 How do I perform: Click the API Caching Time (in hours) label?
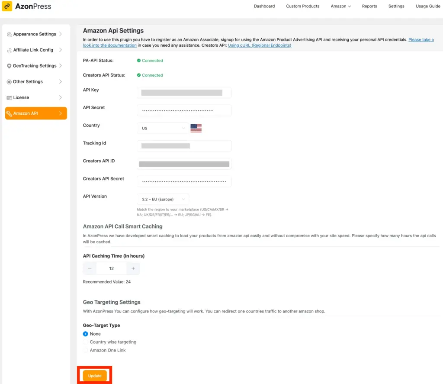(x=114, y=256)
